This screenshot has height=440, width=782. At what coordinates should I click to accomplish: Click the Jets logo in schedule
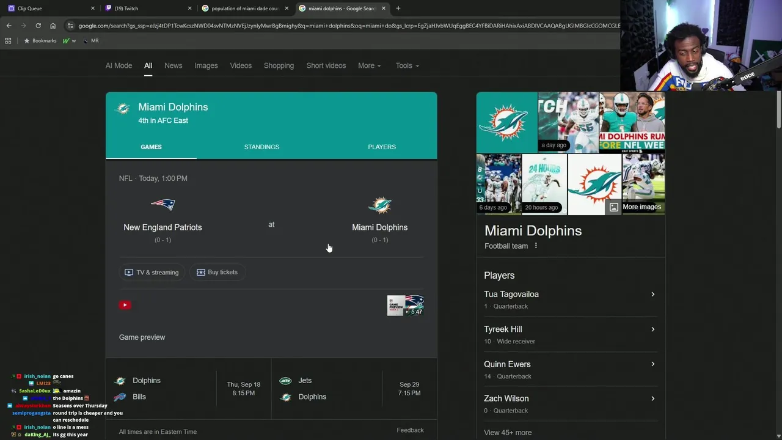[x=285, y=381]
